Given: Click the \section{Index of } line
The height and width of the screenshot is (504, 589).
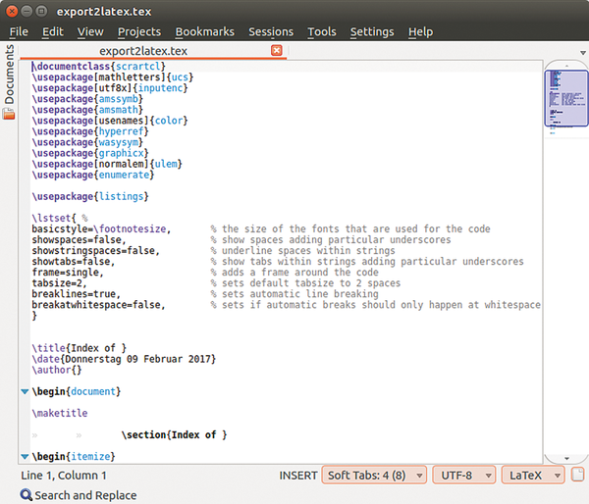Looking at the screenshot, I should click(x=175, y=435).
